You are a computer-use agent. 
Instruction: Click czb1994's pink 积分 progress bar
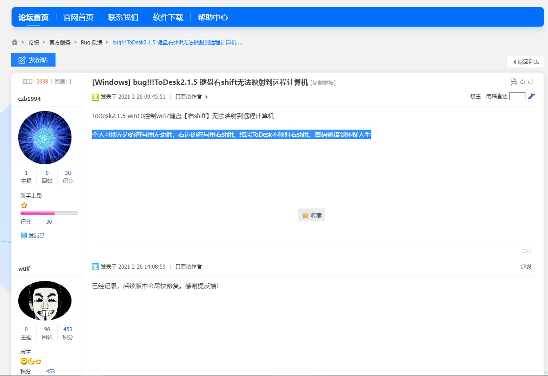(49, 213)
